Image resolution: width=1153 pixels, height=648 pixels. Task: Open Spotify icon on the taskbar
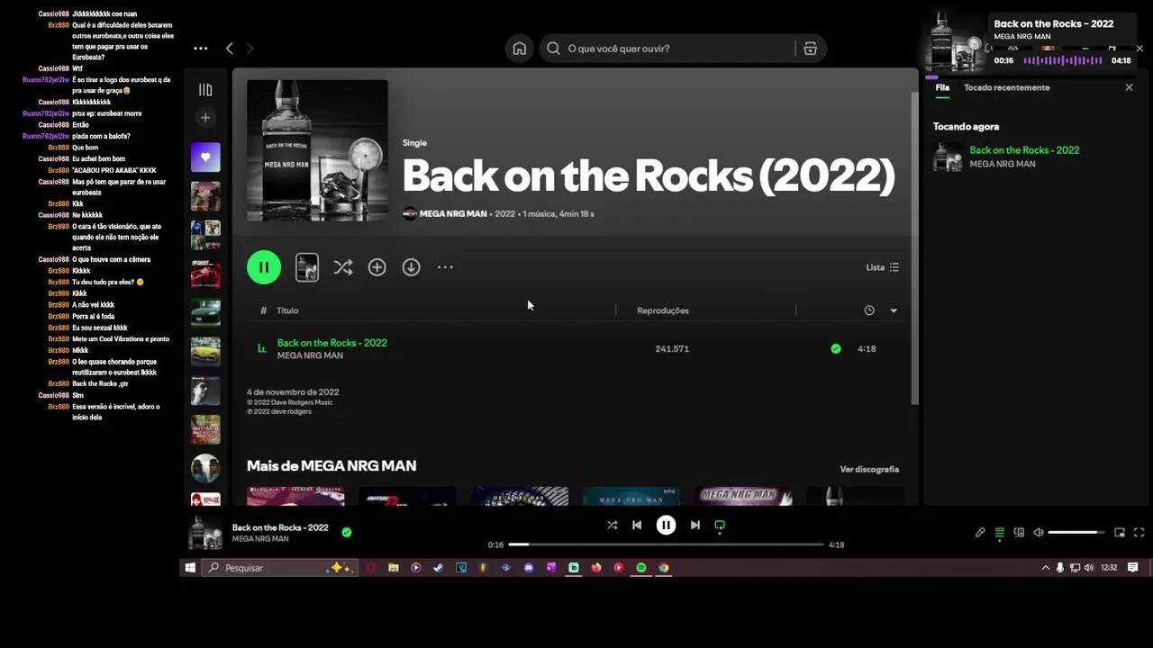pos(641,568)
